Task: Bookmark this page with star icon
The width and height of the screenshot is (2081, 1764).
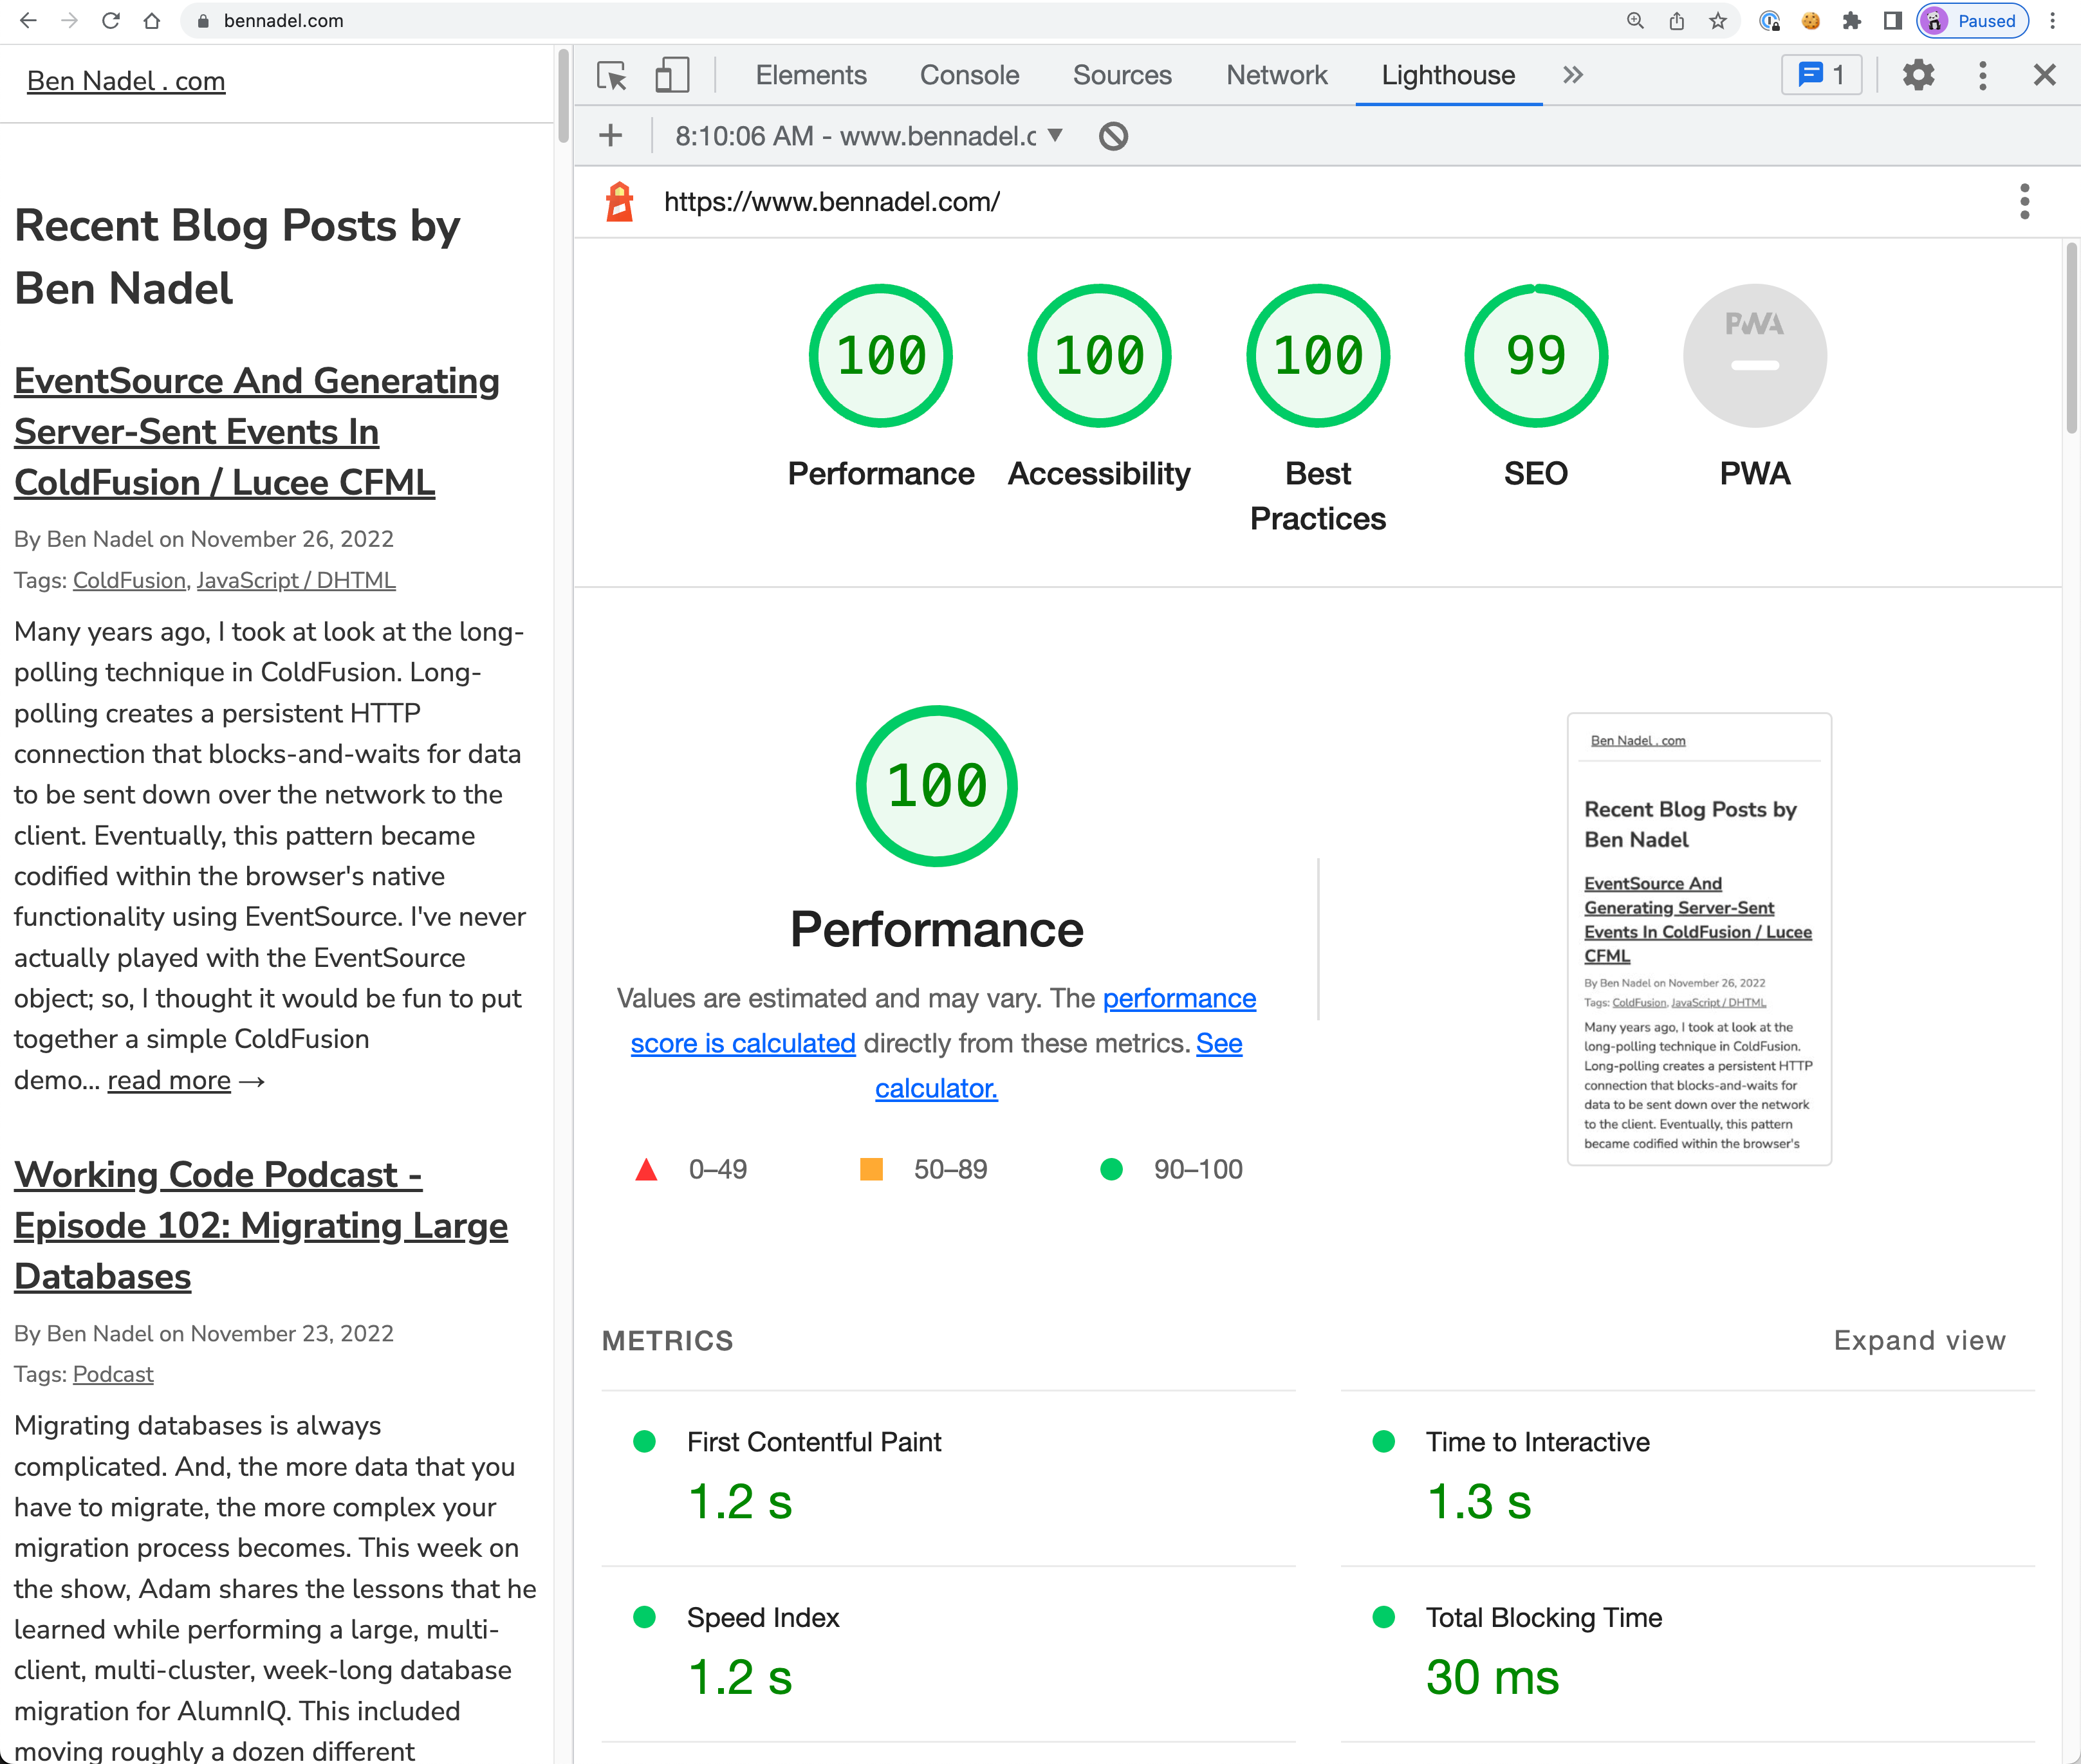Action: [1718, 21]
